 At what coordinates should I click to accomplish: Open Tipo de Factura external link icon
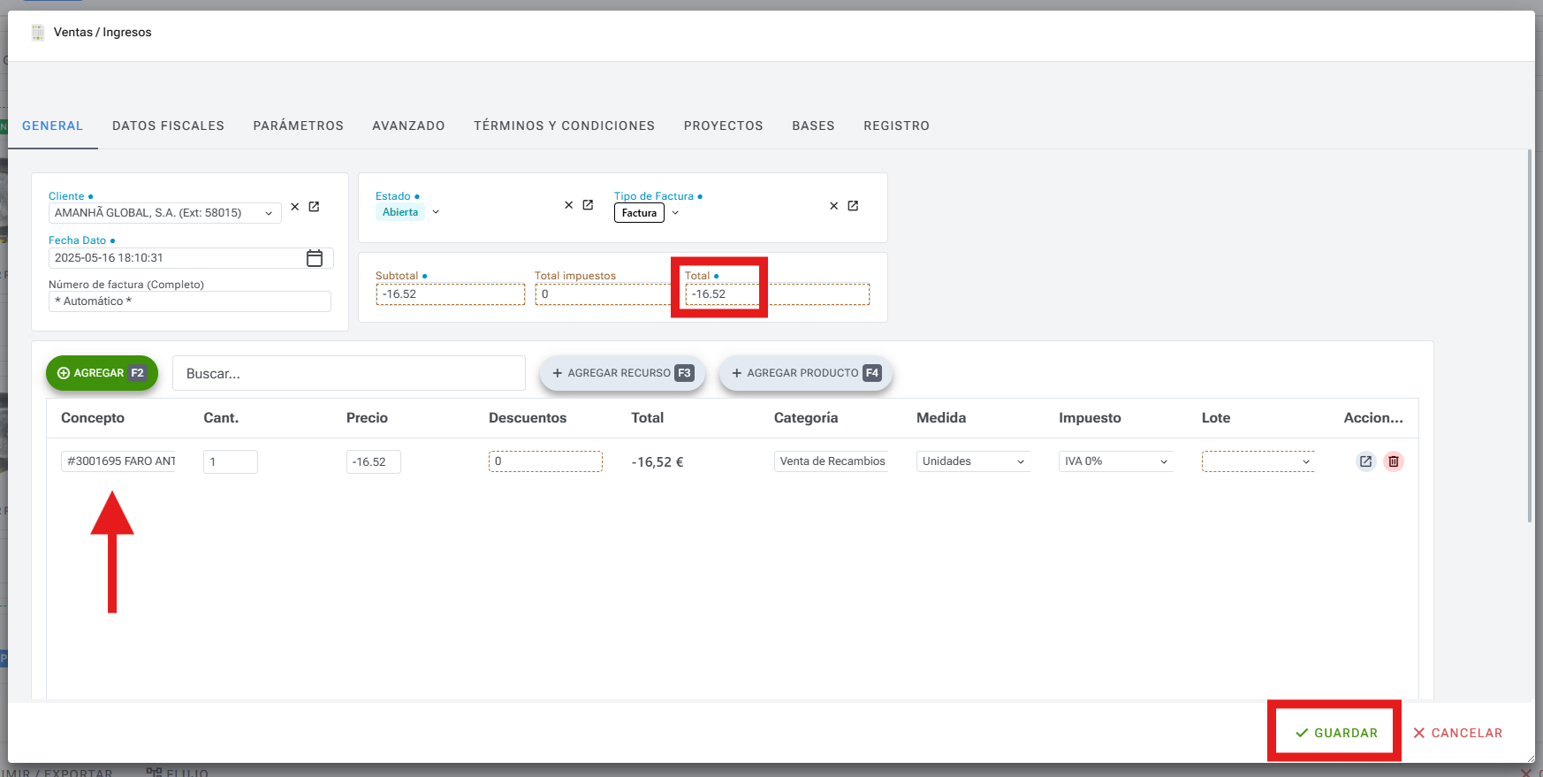pos(853,206)
